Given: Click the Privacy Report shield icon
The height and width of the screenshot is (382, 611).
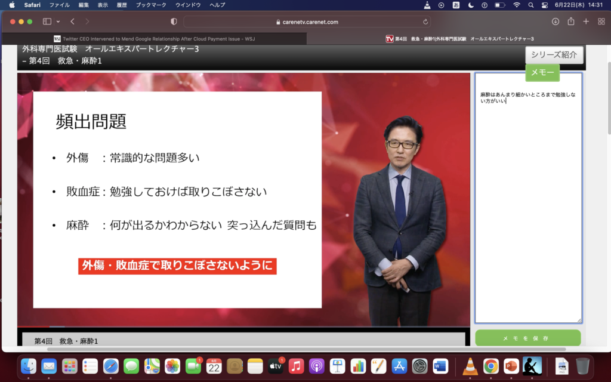Looking at the screenshot, I should coord(173,21).
